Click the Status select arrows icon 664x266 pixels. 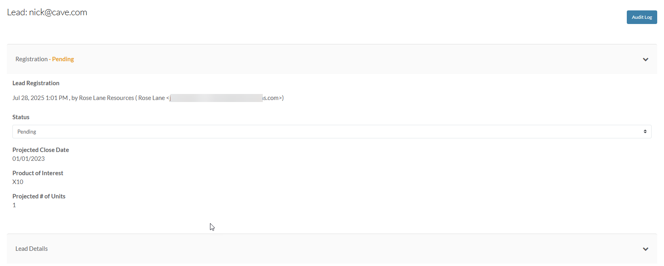click(x=645, y=132)
